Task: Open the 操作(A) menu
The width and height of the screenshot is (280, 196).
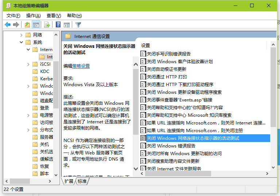Action: coord(34,16)
